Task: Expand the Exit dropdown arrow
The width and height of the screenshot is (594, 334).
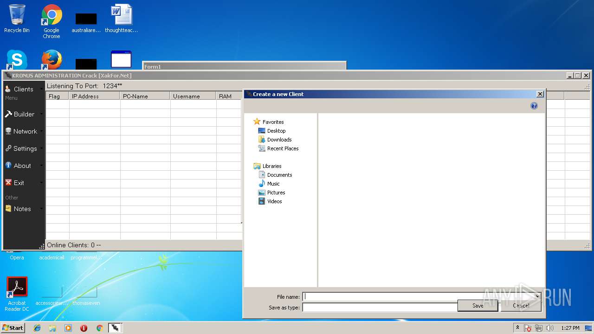Action: (41, 183)
